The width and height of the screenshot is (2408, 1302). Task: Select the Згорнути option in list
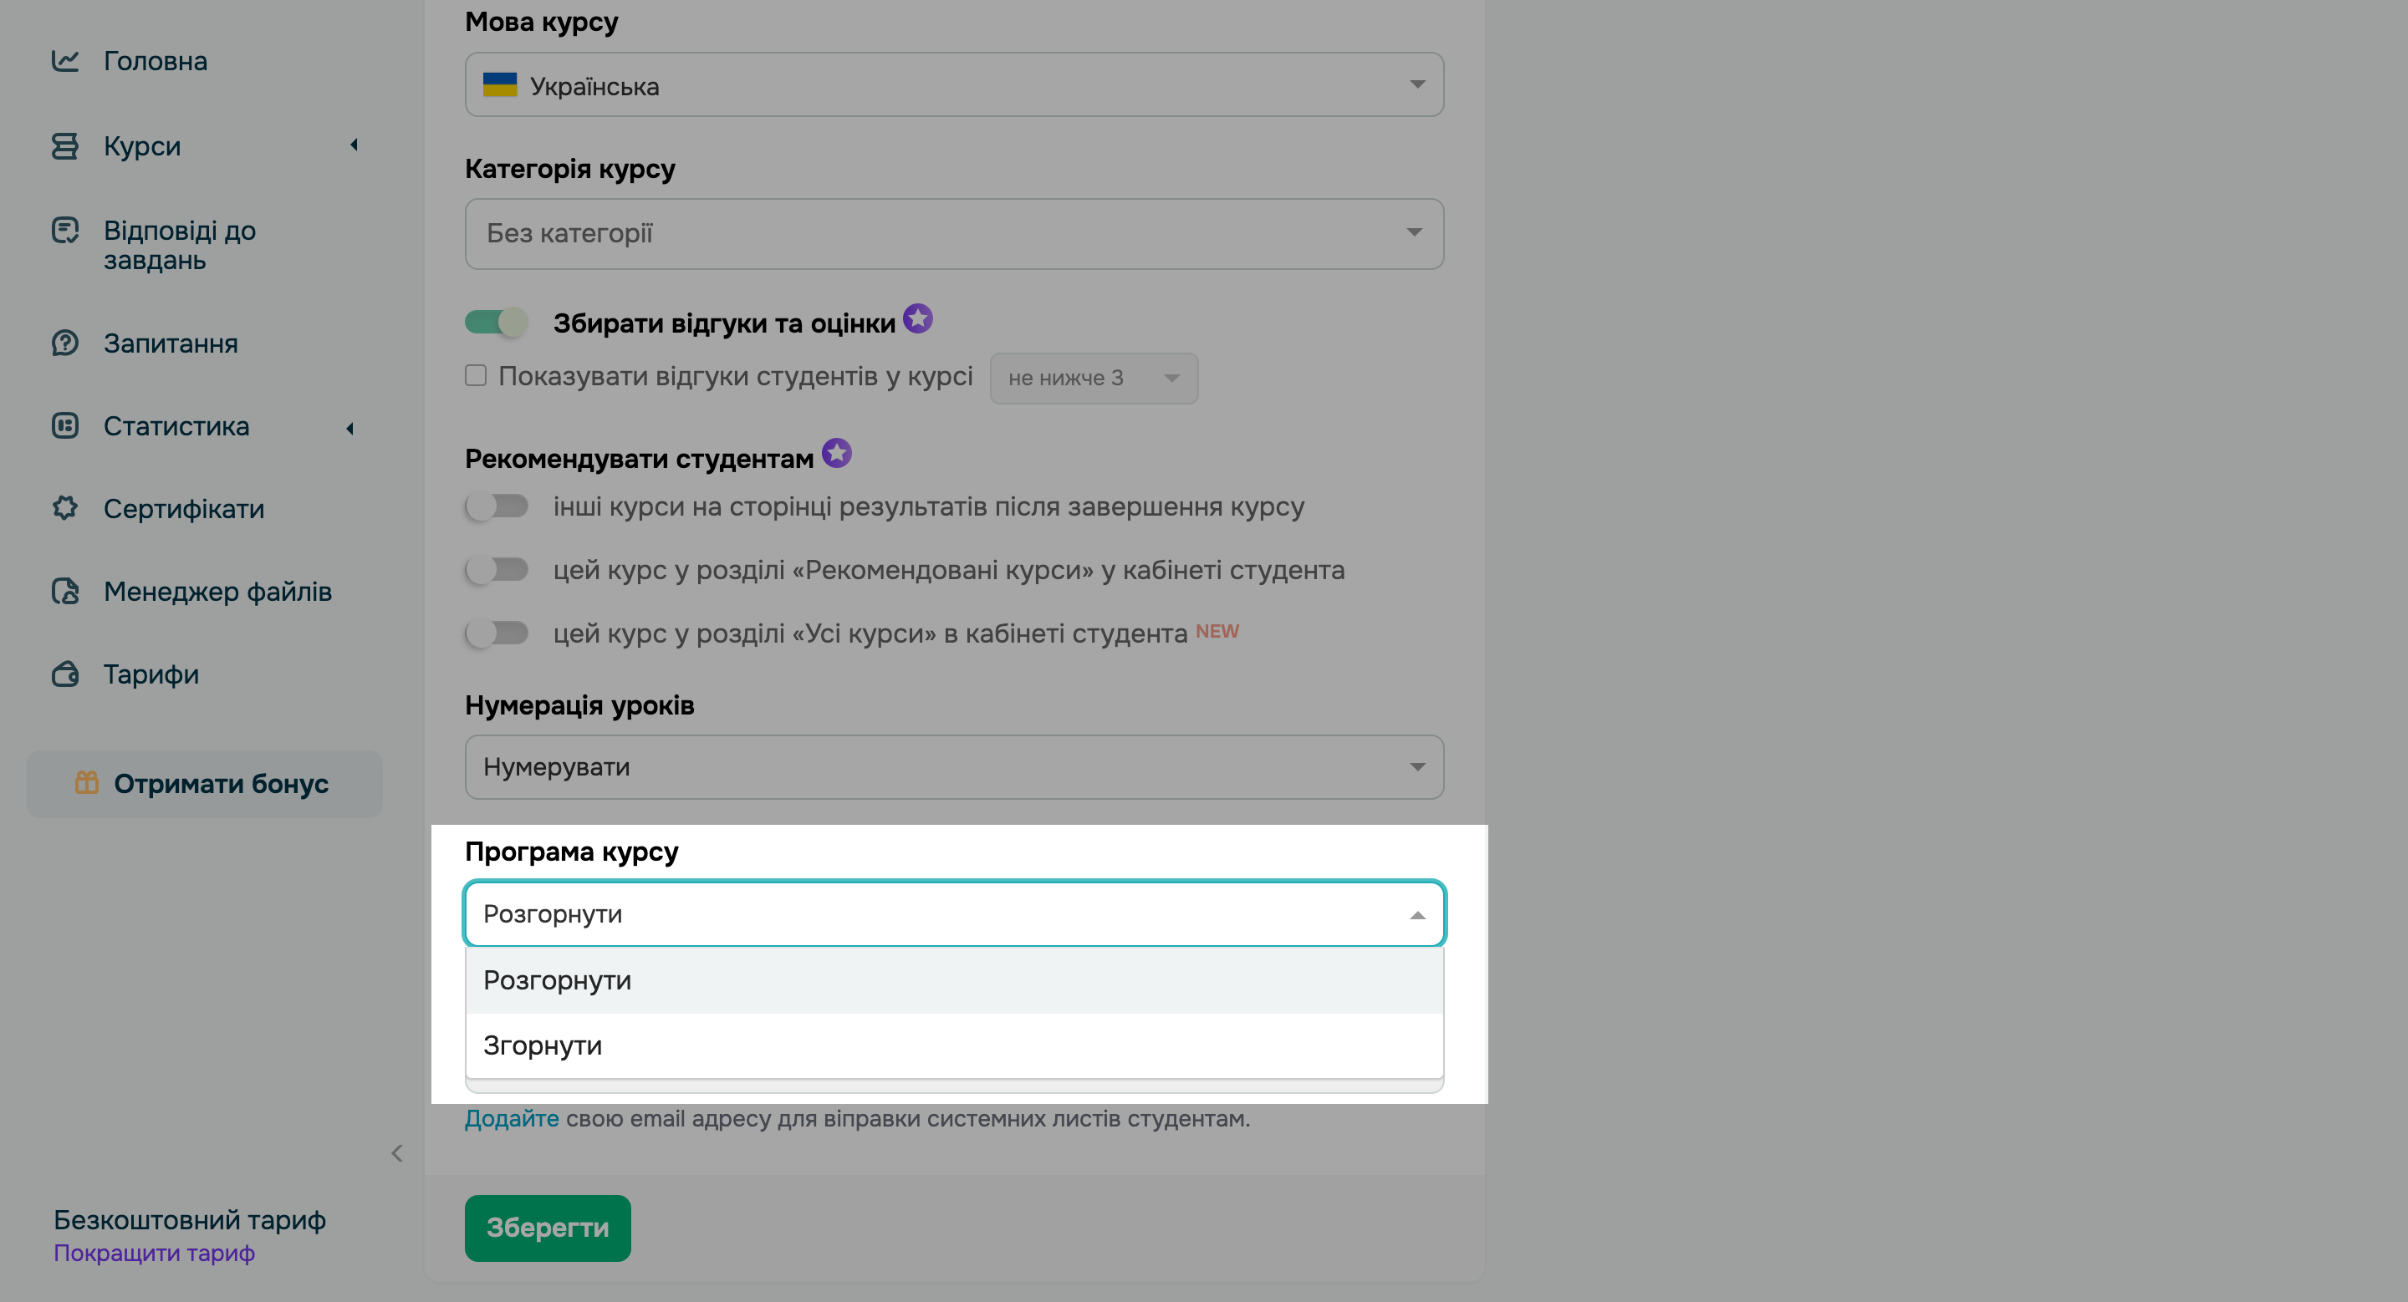pyautogui.click(x=542, y=1046)
